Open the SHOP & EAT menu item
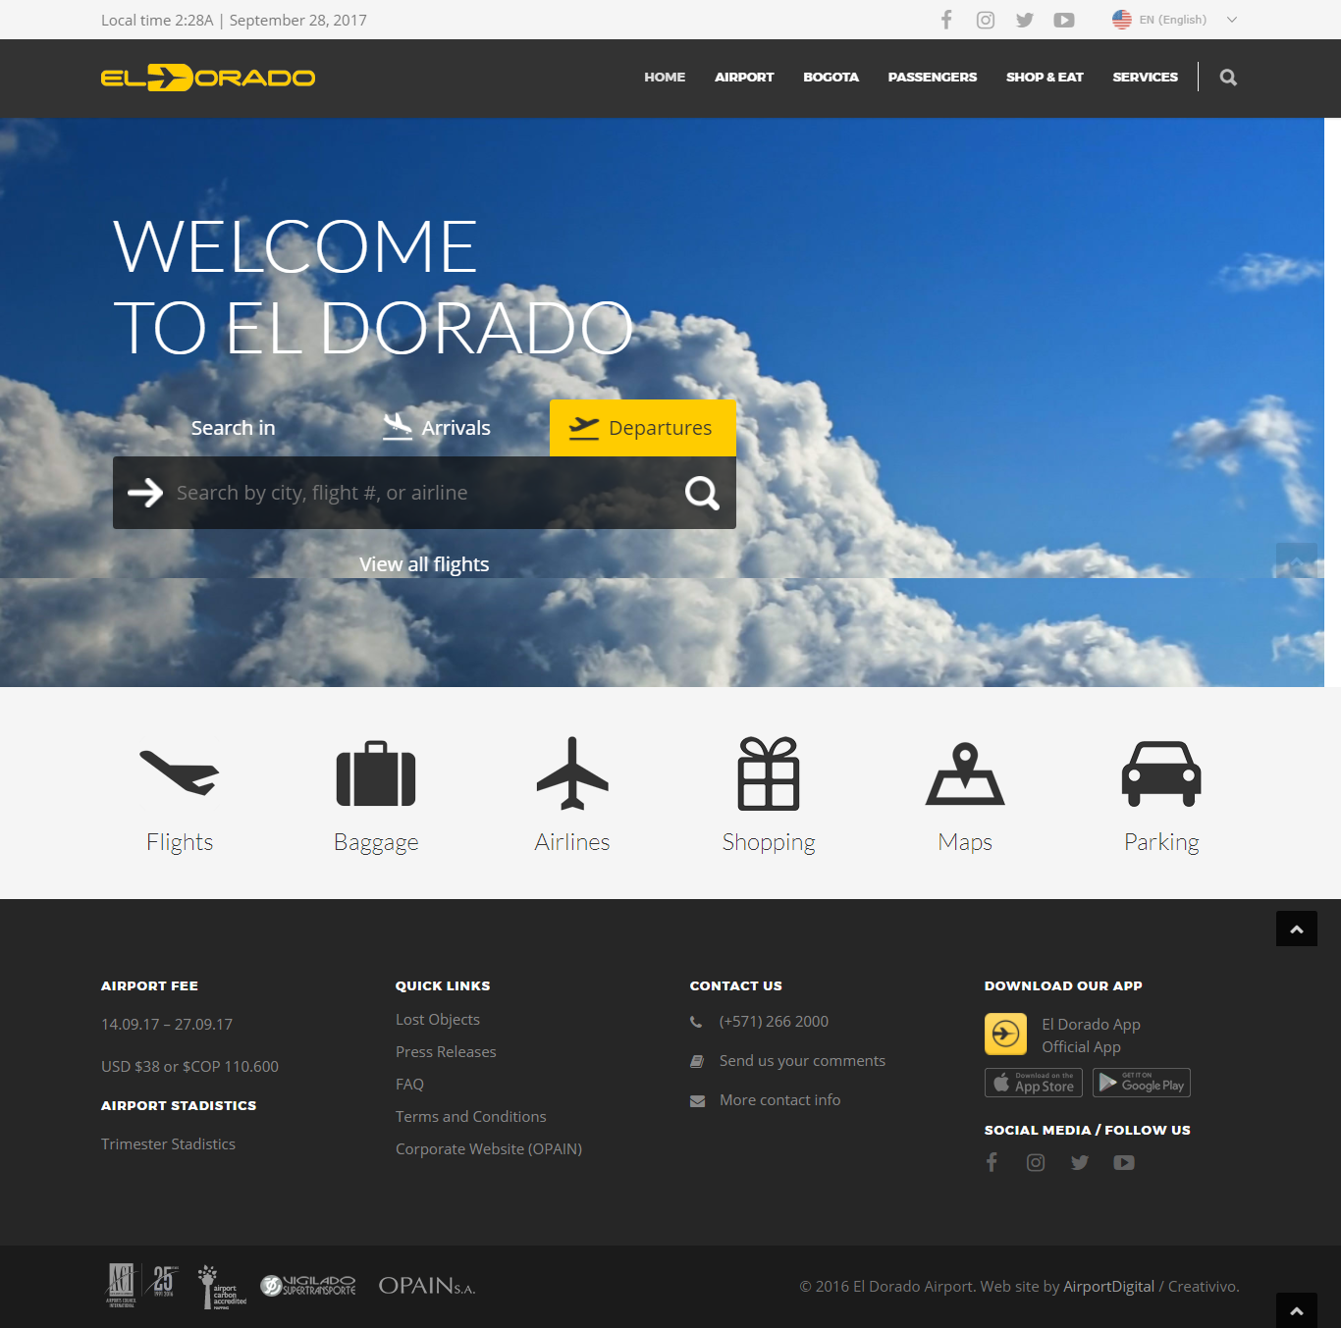1341x1328 pixels. click(x=1045, y=77)
